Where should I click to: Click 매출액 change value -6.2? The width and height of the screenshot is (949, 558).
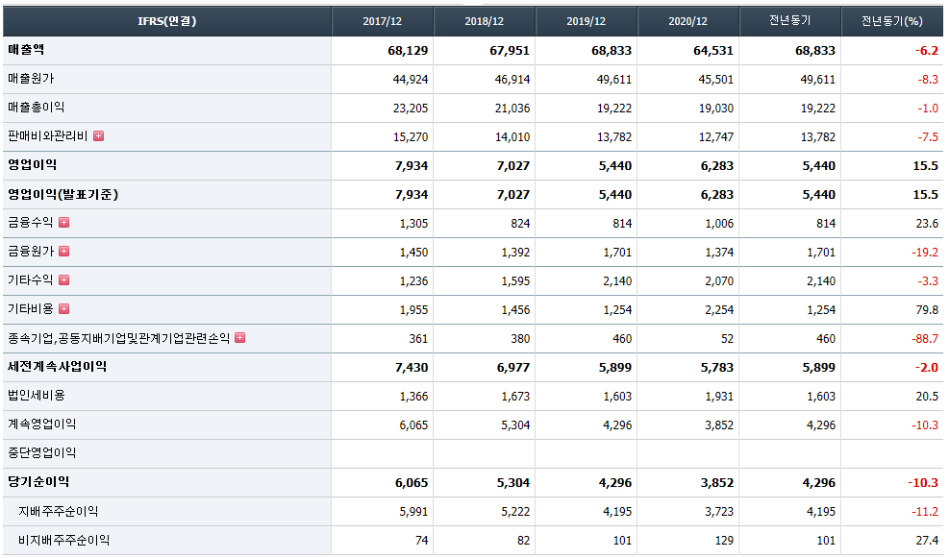pyautogui.click(x=927, y=51)
